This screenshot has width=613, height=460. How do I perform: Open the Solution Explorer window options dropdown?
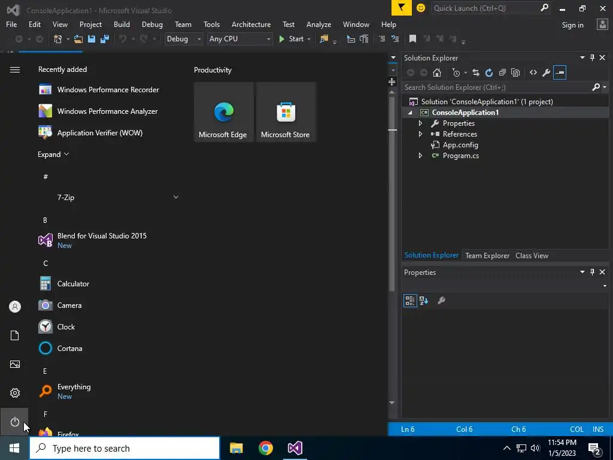[x=582, y=57]
